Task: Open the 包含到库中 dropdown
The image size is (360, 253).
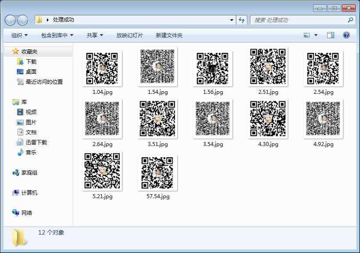Action: click(57, 35)
